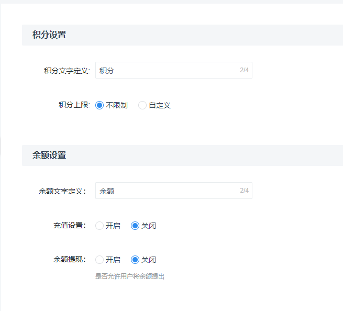The width and height of the screenshot is (343, 311).
Task: Click the 余额提现 field label
Action: [70, 259]
